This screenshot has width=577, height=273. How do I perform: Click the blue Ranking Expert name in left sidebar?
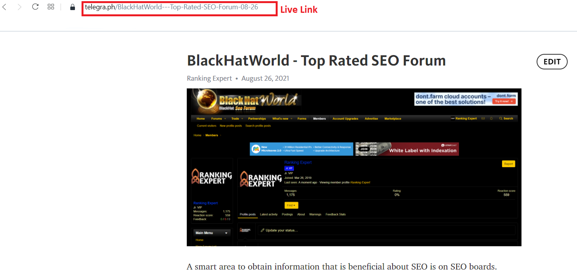[205, 203]
